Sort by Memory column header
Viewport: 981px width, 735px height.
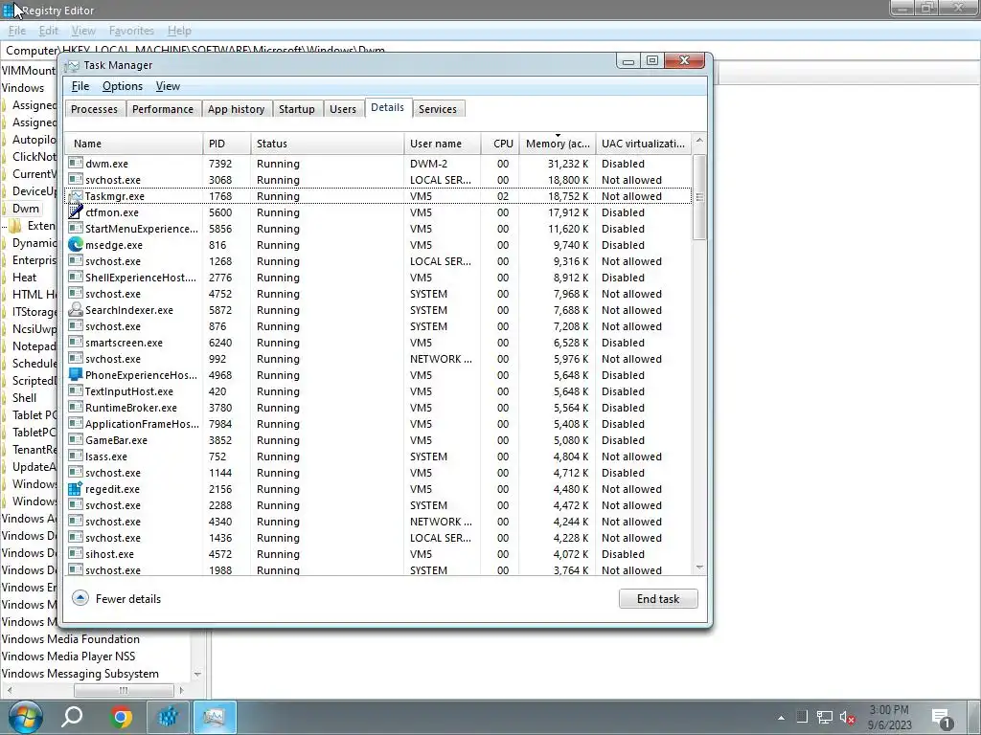(x=558, y=144)
